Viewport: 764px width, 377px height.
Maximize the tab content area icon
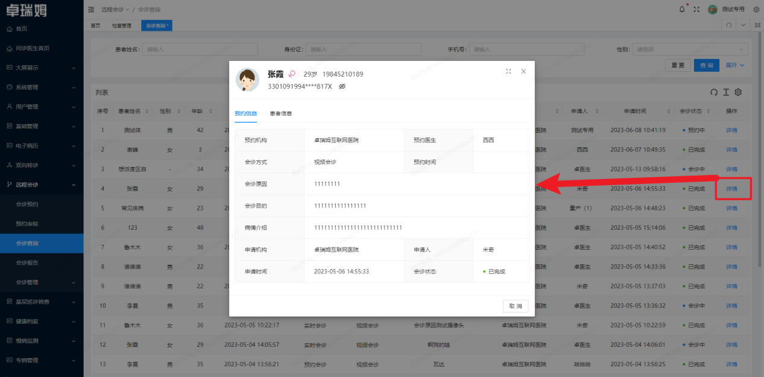[757, 25]
